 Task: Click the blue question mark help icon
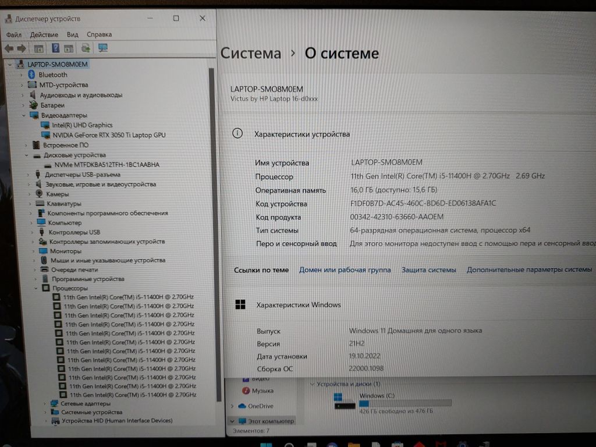[55, 48]
